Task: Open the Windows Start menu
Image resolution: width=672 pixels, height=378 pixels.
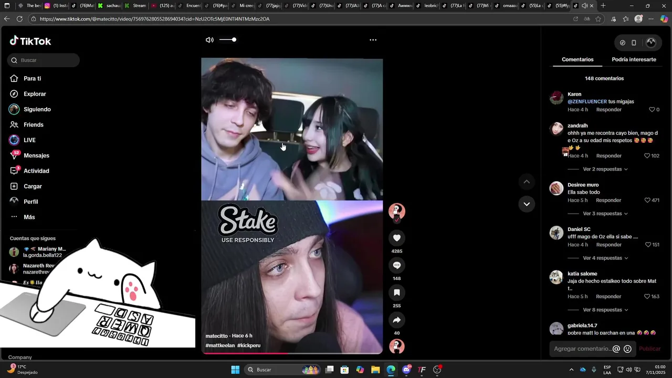Action: [235, 370]
